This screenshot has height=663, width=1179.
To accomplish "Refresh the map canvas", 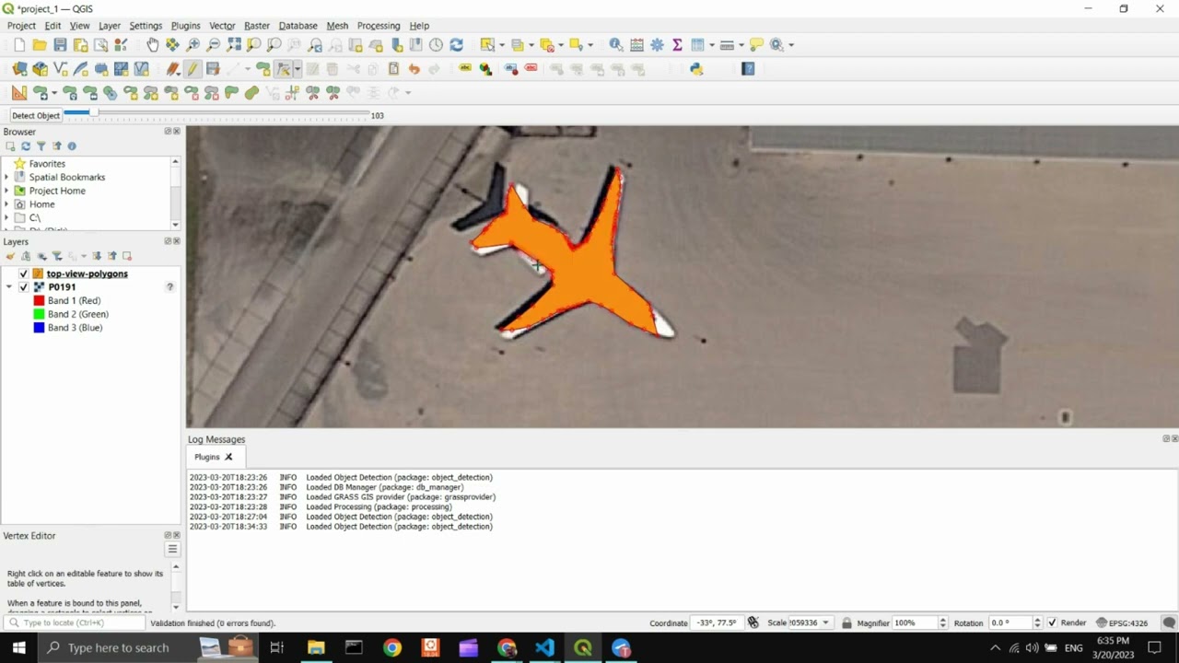I will click(457, 44).
